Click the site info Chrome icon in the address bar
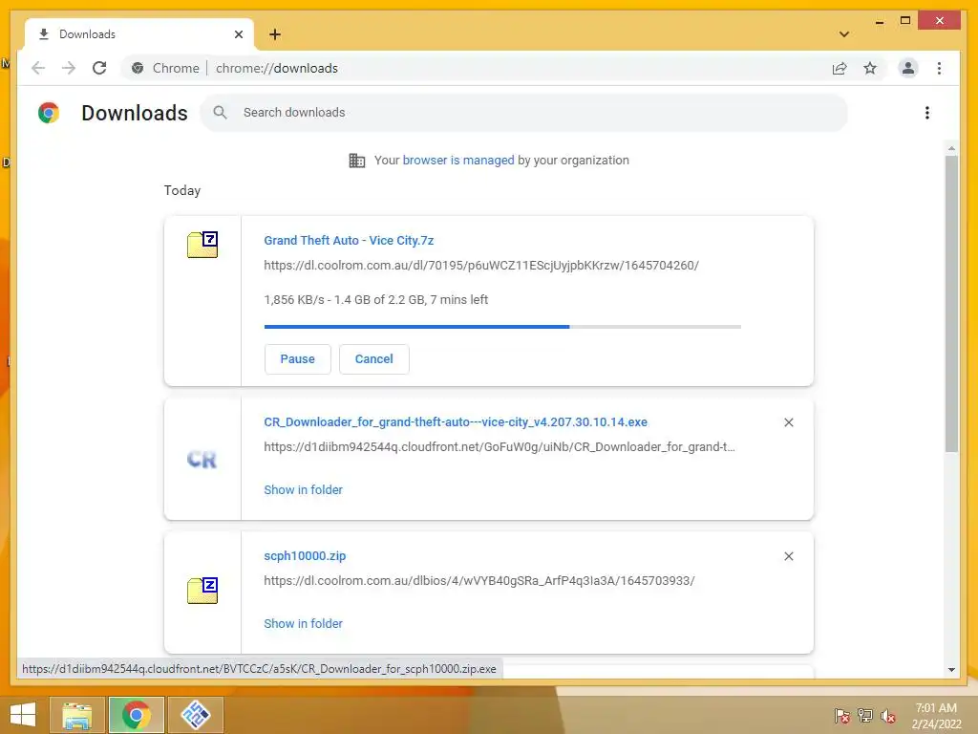 (x=138, y=68)
